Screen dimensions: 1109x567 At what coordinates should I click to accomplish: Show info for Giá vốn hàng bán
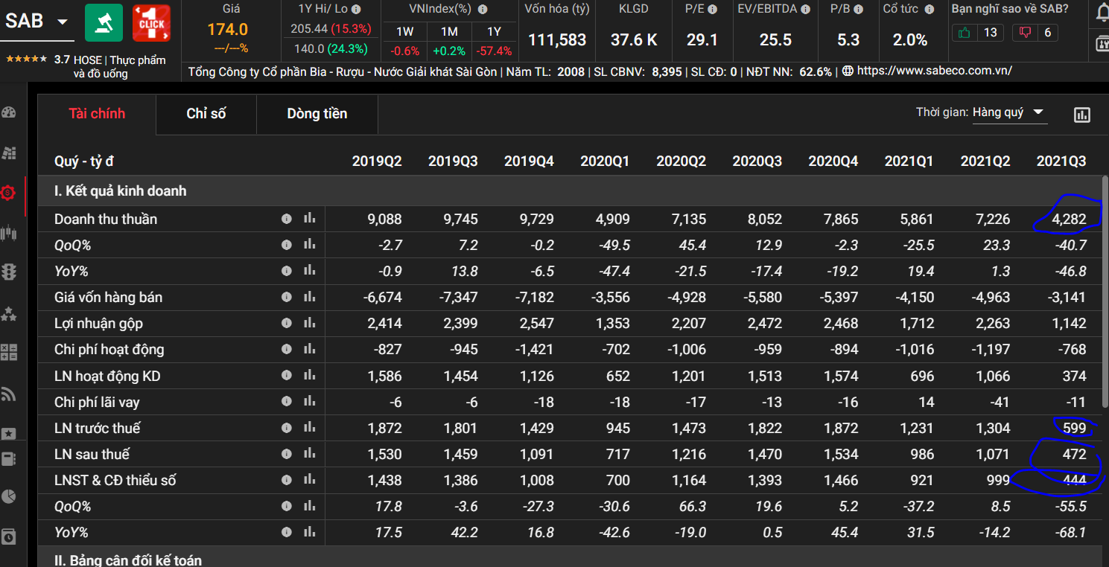(287, 297)
